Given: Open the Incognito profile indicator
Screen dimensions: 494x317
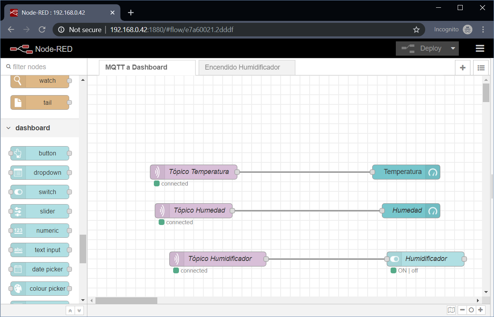Looking at the screenshot, I should pos(453,29).
